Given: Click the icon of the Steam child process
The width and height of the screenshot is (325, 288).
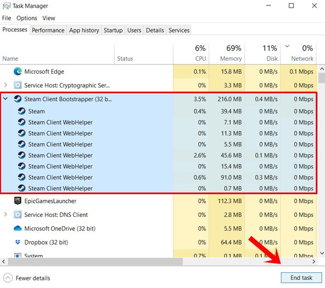Looking at the screenshot, I should pyautogui.click(x=22, y=111).
